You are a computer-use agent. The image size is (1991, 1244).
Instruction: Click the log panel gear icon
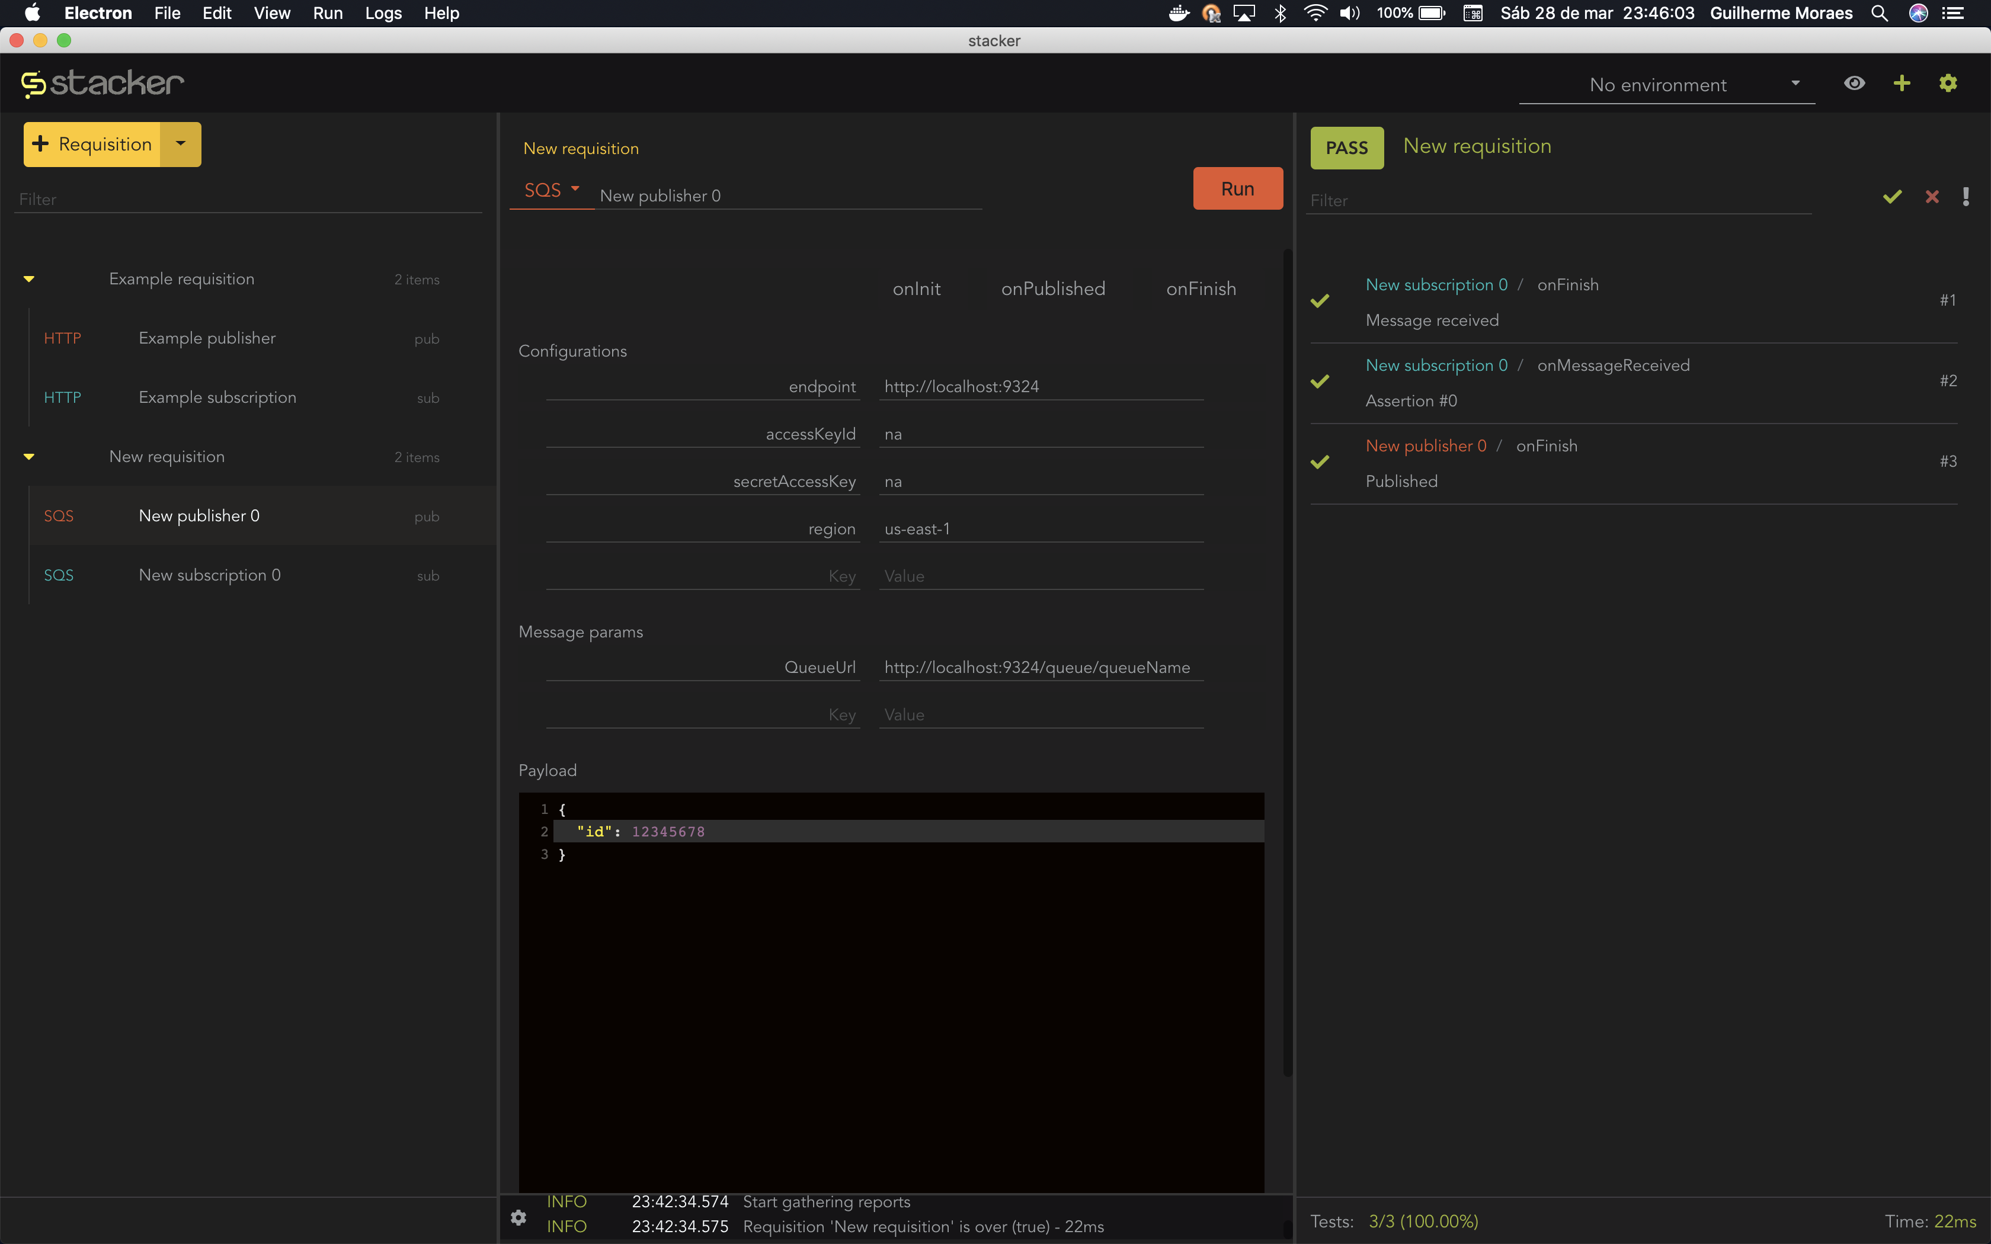point(518,1217)
